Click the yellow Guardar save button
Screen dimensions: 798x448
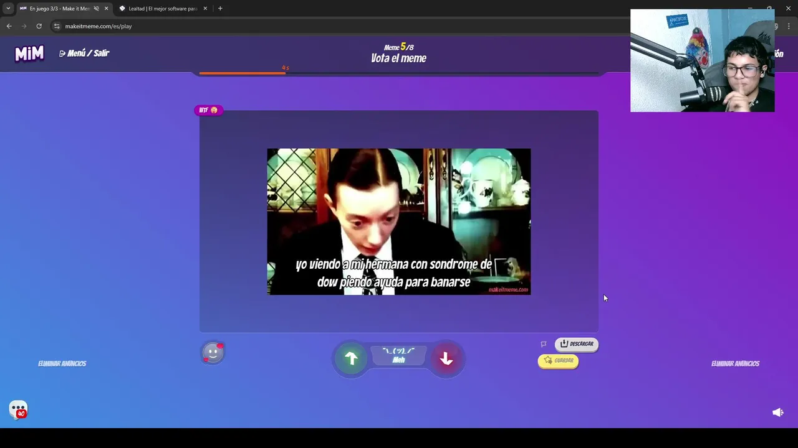coord(558,361)
